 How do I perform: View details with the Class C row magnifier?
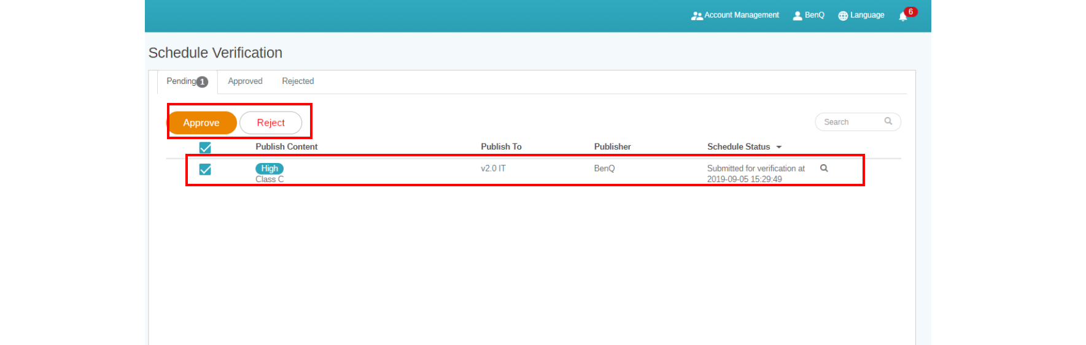tap(824, 169)
